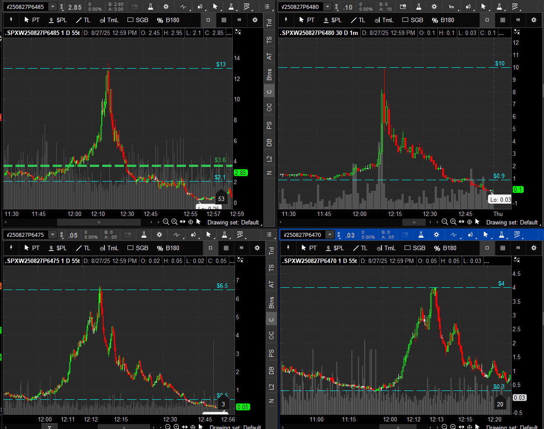Click $10 price level label on P6480 chart
544x429 pixels.
point(499,63)
